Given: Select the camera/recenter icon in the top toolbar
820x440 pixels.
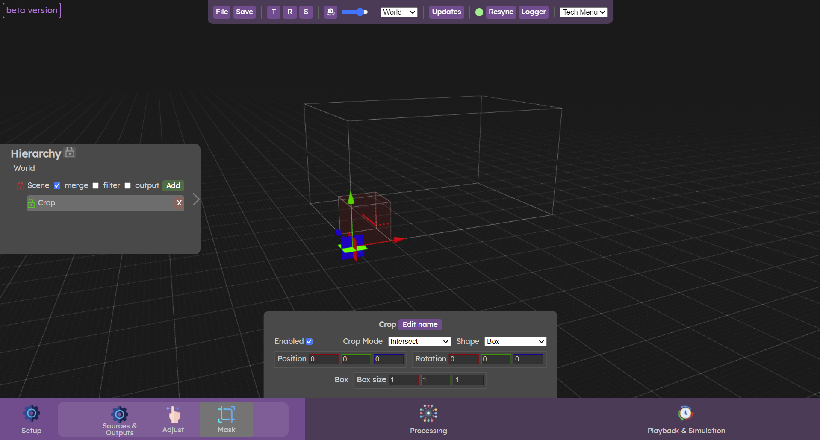Looking at the screenshot, I should 330,12.
